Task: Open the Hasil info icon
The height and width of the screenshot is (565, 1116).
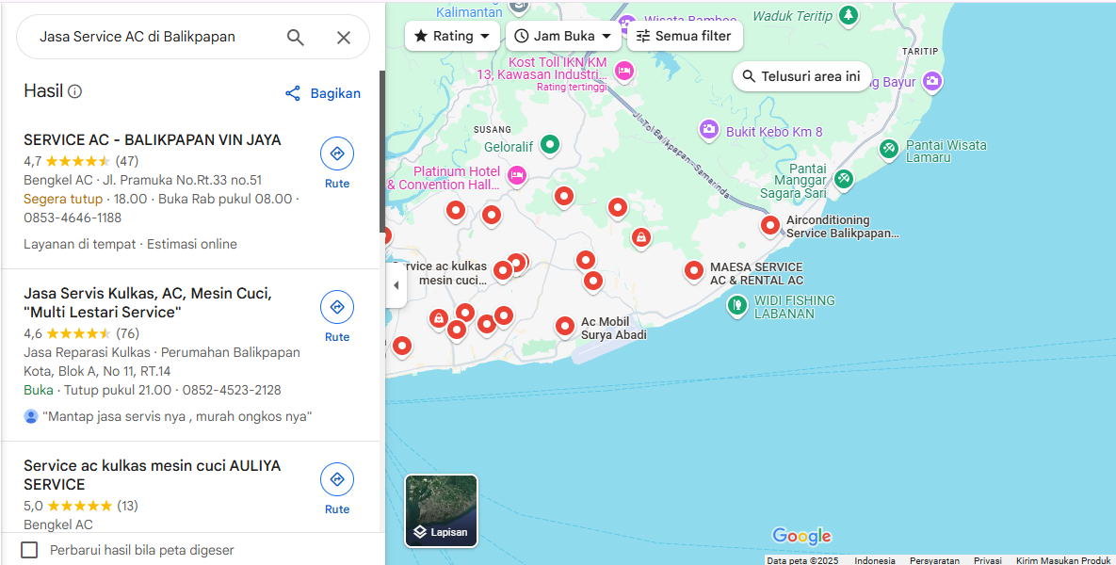Action: click(74, 91)
